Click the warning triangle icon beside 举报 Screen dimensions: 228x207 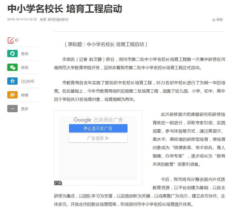[213, 20]
